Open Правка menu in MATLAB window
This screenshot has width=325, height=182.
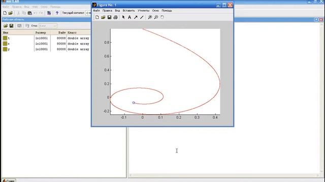(x=17, y=7)
